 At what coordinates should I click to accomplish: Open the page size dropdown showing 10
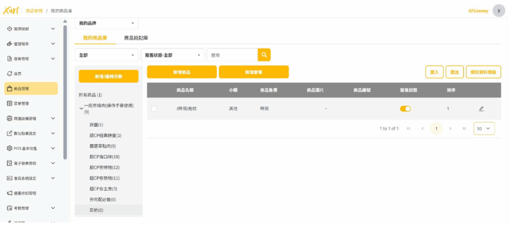484,129
